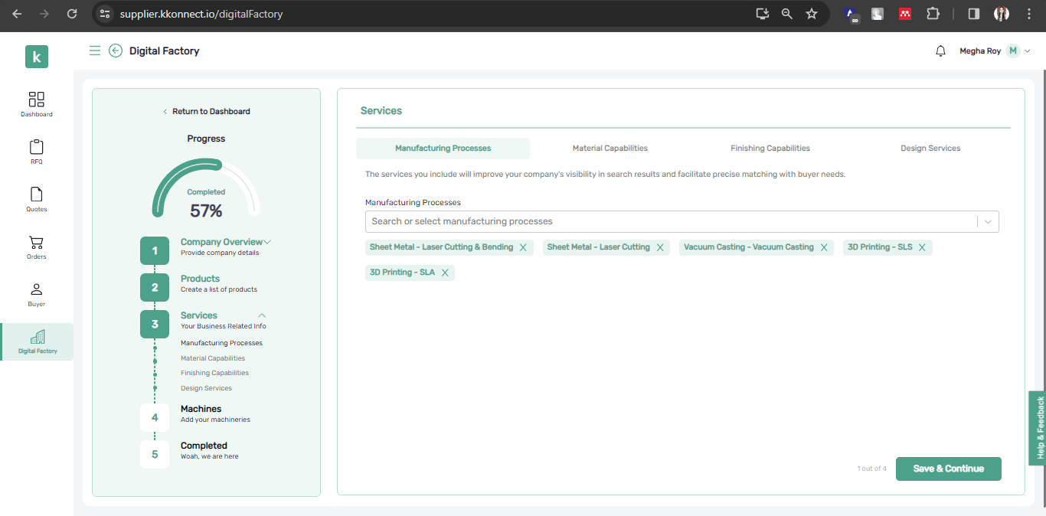
Task: Open the Orders cart icon
Action: (37, 243)
